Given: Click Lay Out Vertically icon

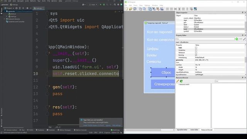Looking at the screenshot, I should point(171,9).
